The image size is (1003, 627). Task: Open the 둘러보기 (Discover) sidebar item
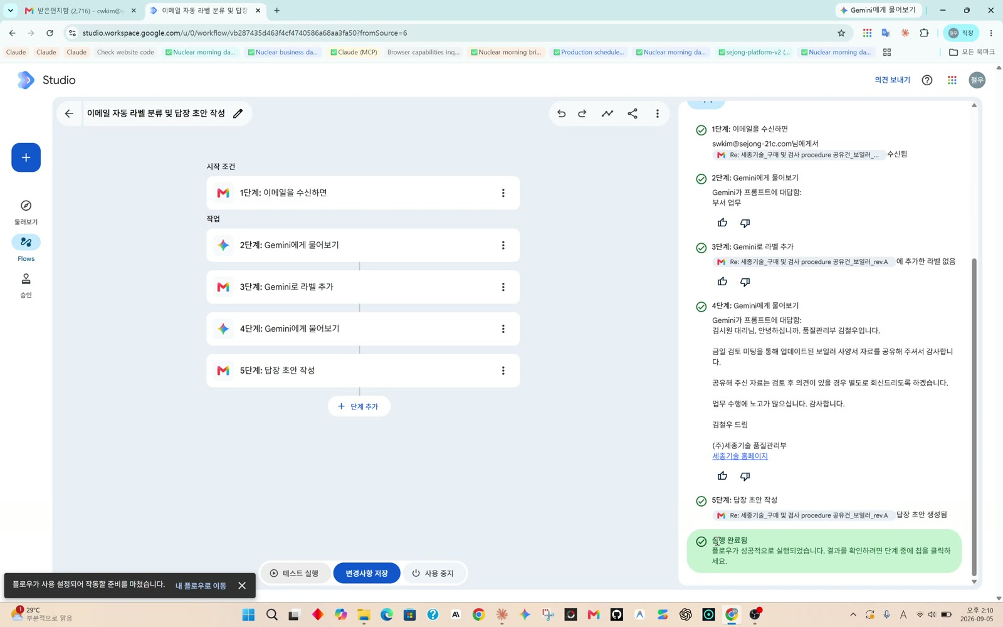(x=26, y=213)
